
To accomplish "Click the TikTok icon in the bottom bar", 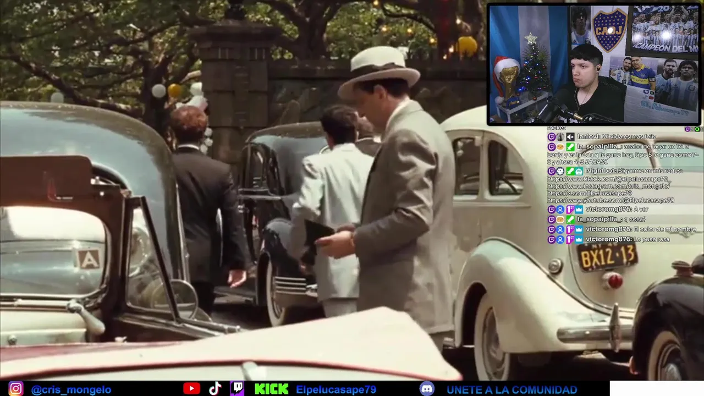I will click(215, 389).
